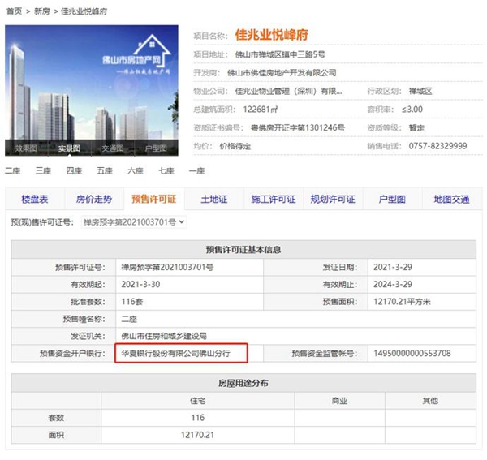Go to 新房 in the breadcrumb
The width and height of the screenshot is (487, 460).
(x=43, y=11)
